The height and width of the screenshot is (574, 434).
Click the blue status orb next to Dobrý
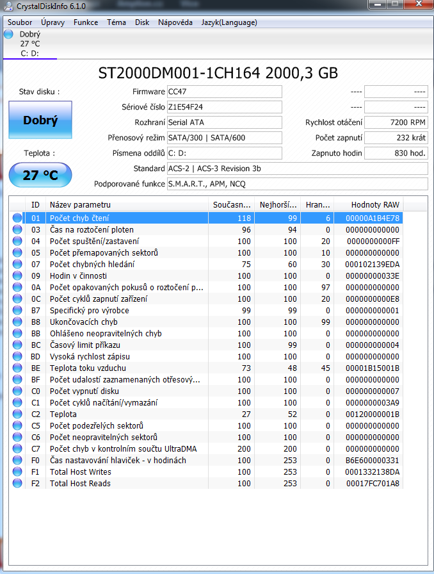coord(9,34)
